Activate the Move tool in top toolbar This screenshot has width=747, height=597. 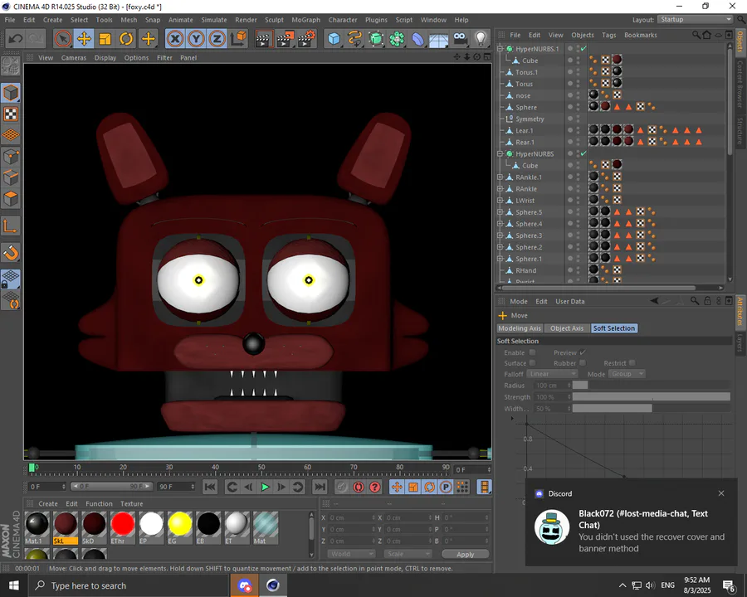tap(84, 39)
